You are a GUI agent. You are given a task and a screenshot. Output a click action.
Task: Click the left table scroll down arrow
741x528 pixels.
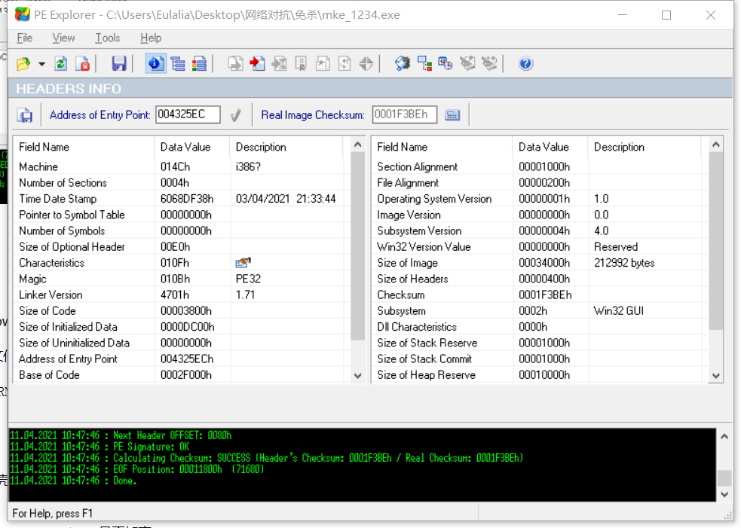click(x=358, y=376)
